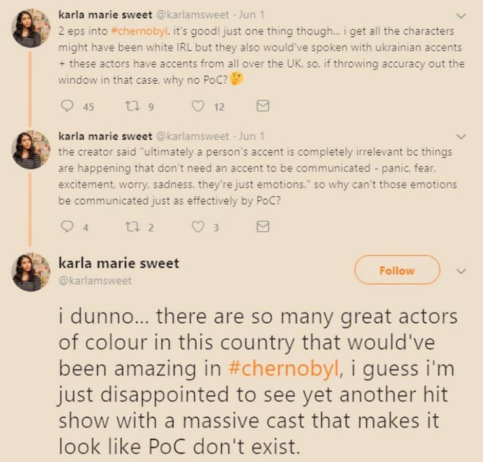Image resolution: width=483 pixels, height=462 pixels.
Task: Follow karla marie sweet
Action: pyautogui.click(x=397, y=270)
